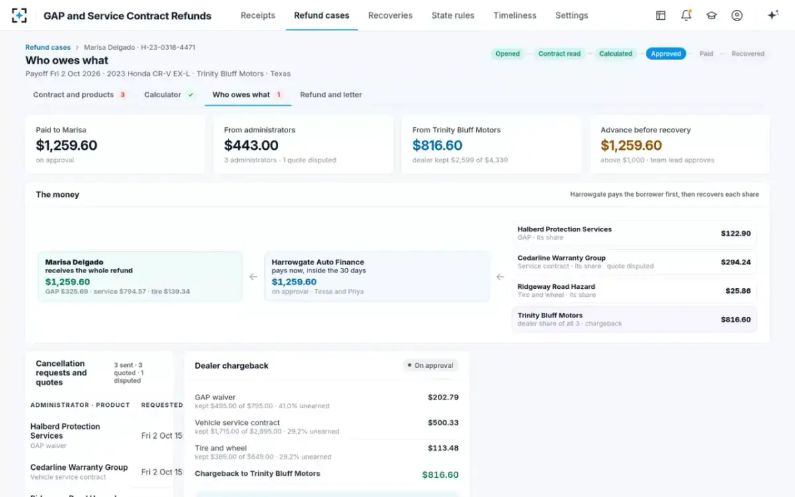795x497 pixels.
Task: Select the Halberd Protection Services share row
Action: [x=634, y=233]
